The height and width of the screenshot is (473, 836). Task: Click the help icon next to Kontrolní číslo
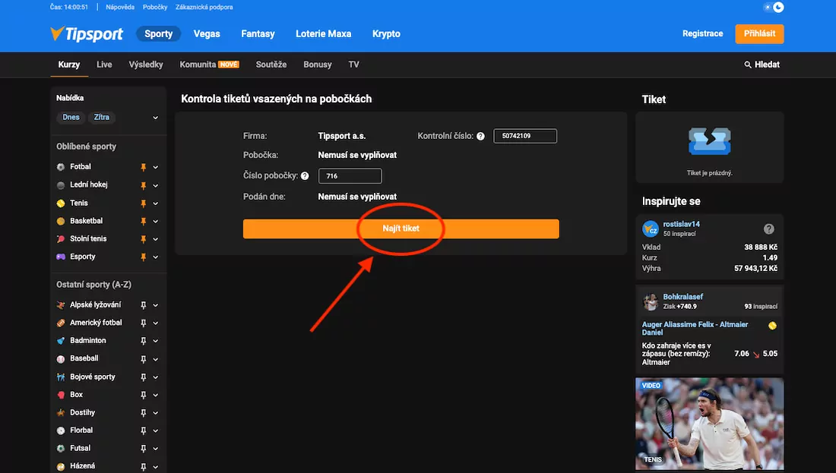tap(480, 135)
